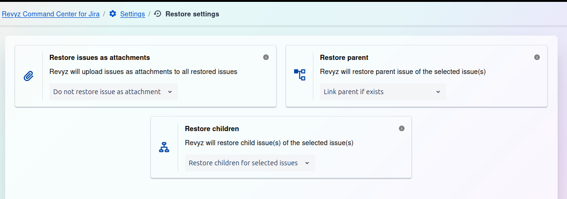Click the Restore children tree icon
567x199 pixels.
click(164, 147)
